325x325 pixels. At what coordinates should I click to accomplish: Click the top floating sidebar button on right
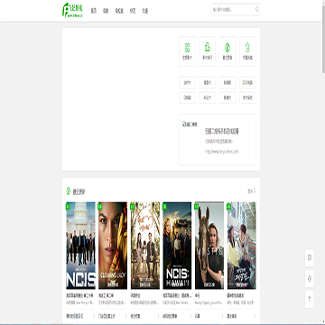pyautogui.click(x=310, y=258)
